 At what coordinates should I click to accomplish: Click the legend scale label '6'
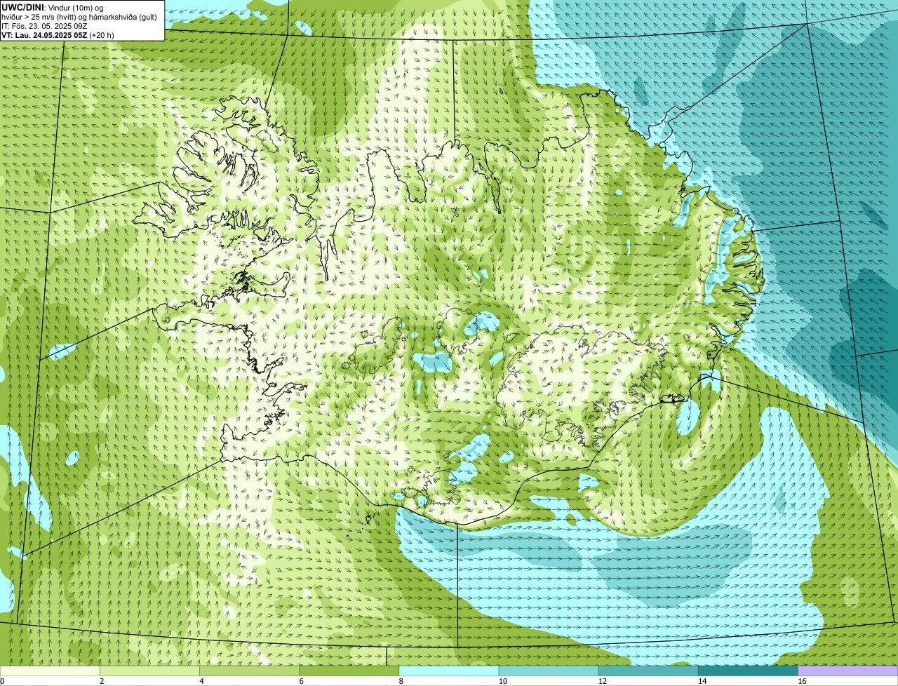(301, 681)
